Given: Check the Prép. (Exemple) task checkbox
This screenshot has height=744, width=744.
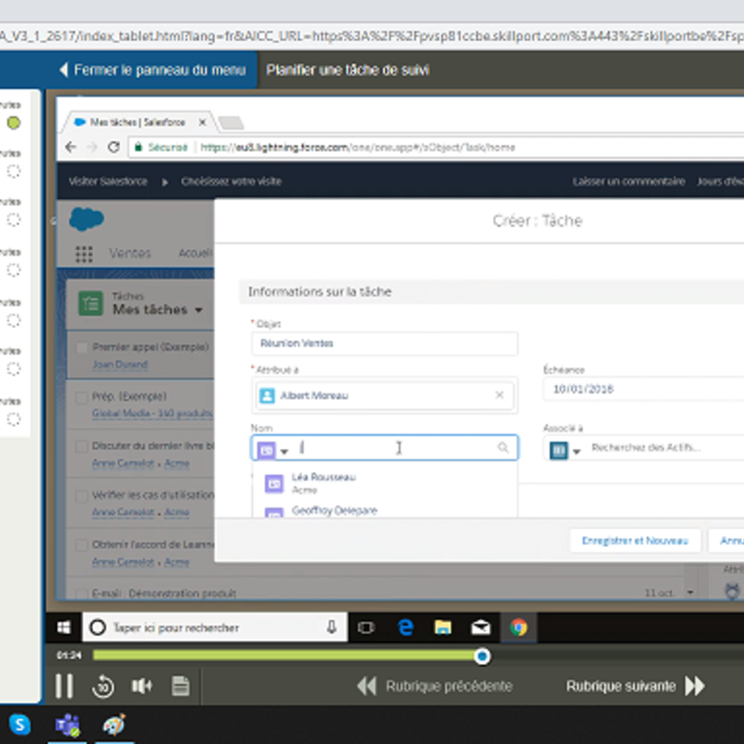Looking at the screenshot, I should pos(82,397).
